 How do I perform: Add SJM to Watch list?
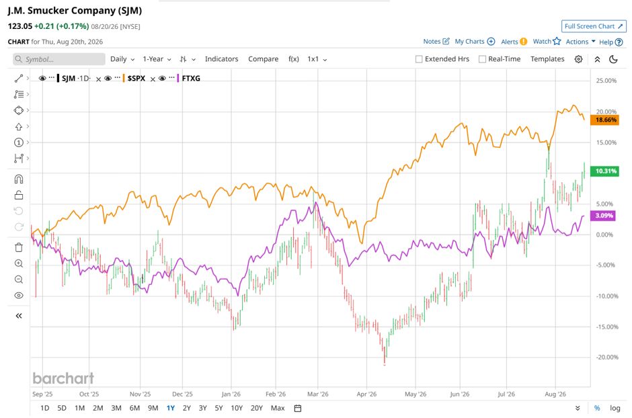[x=547, y=42]
